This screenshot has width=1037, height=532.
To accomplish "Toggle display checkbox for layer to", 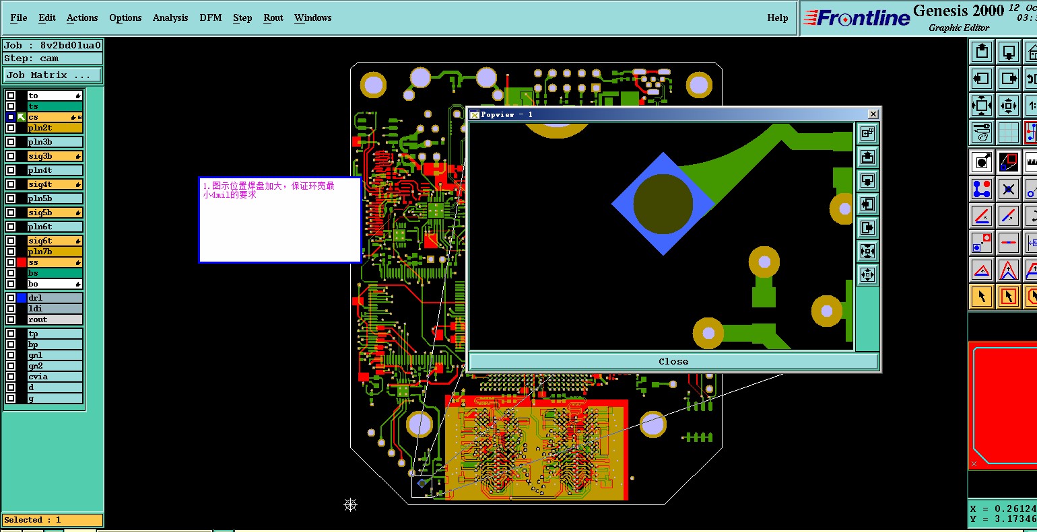I will 11,96.
